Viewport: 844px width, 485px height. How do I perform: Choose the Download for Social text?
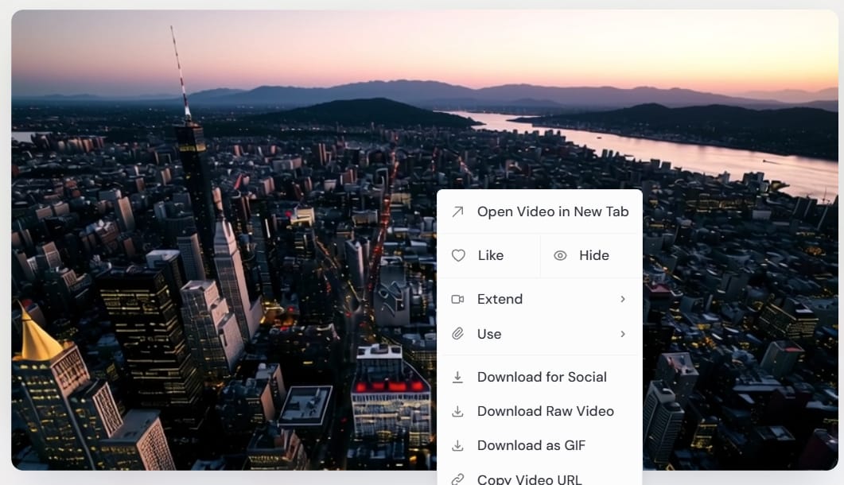(542, 377)
